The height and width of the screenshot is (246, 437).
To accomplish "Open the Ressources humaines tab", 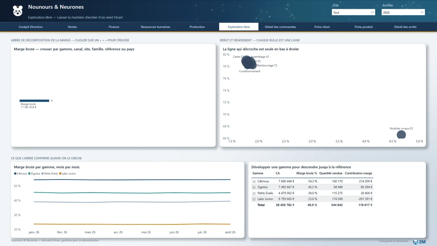I will coord(155,27).
